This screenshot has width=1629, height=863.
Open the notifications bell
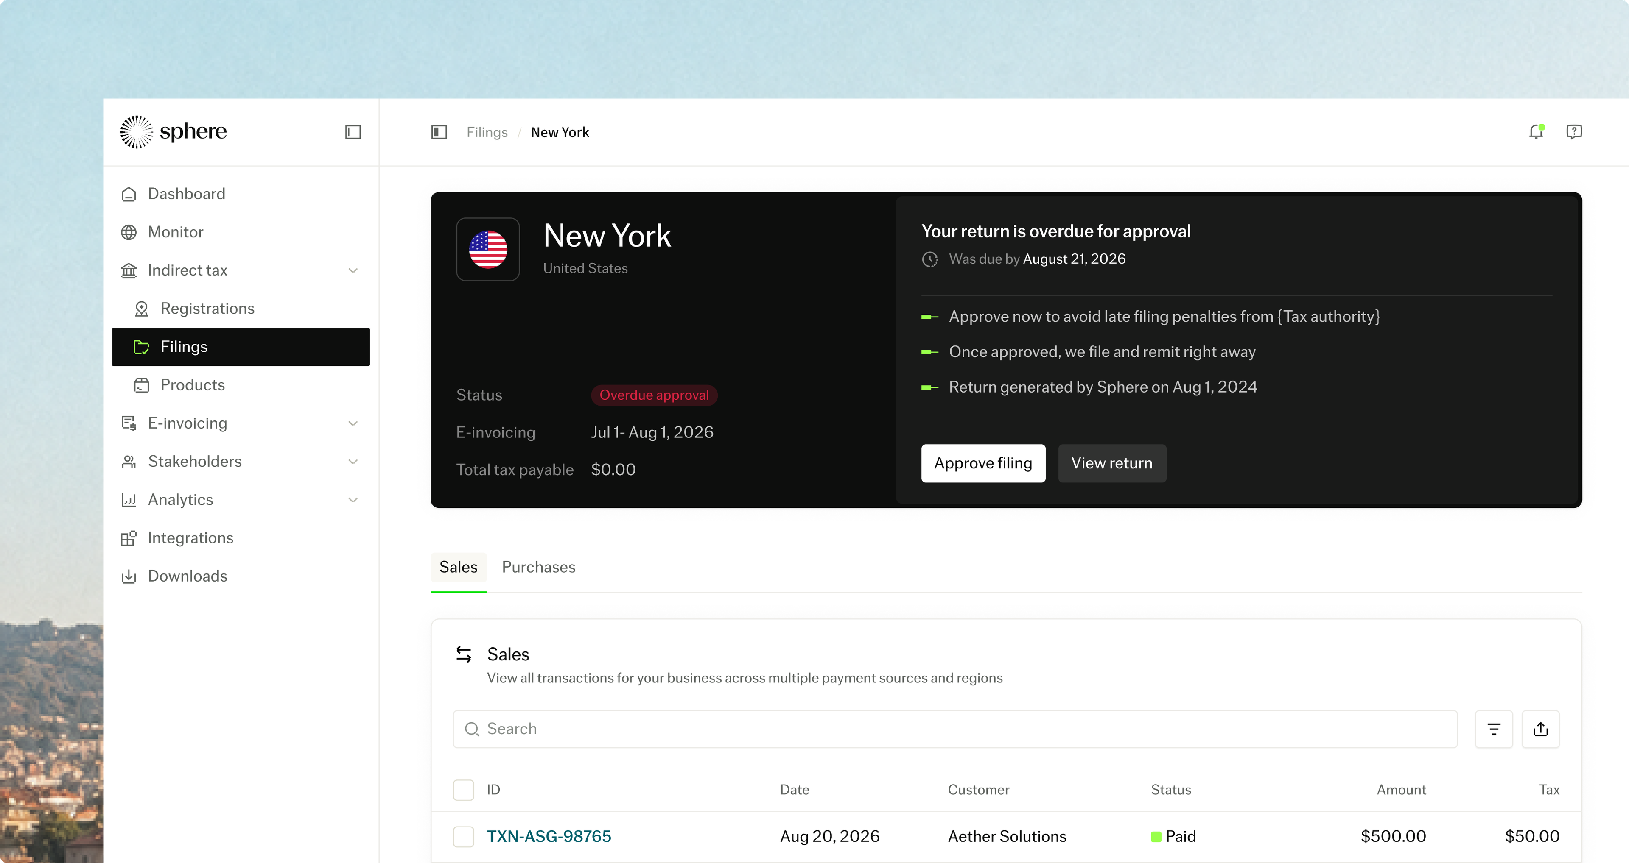(1537, 131)
